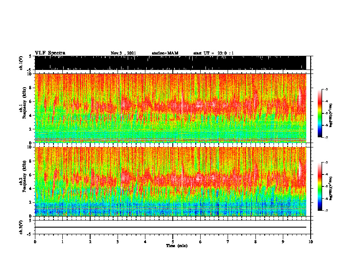Screen dimensions: 350x271
Task: Click the ch.2 color scale bar
Action: (x=320, y=186)
